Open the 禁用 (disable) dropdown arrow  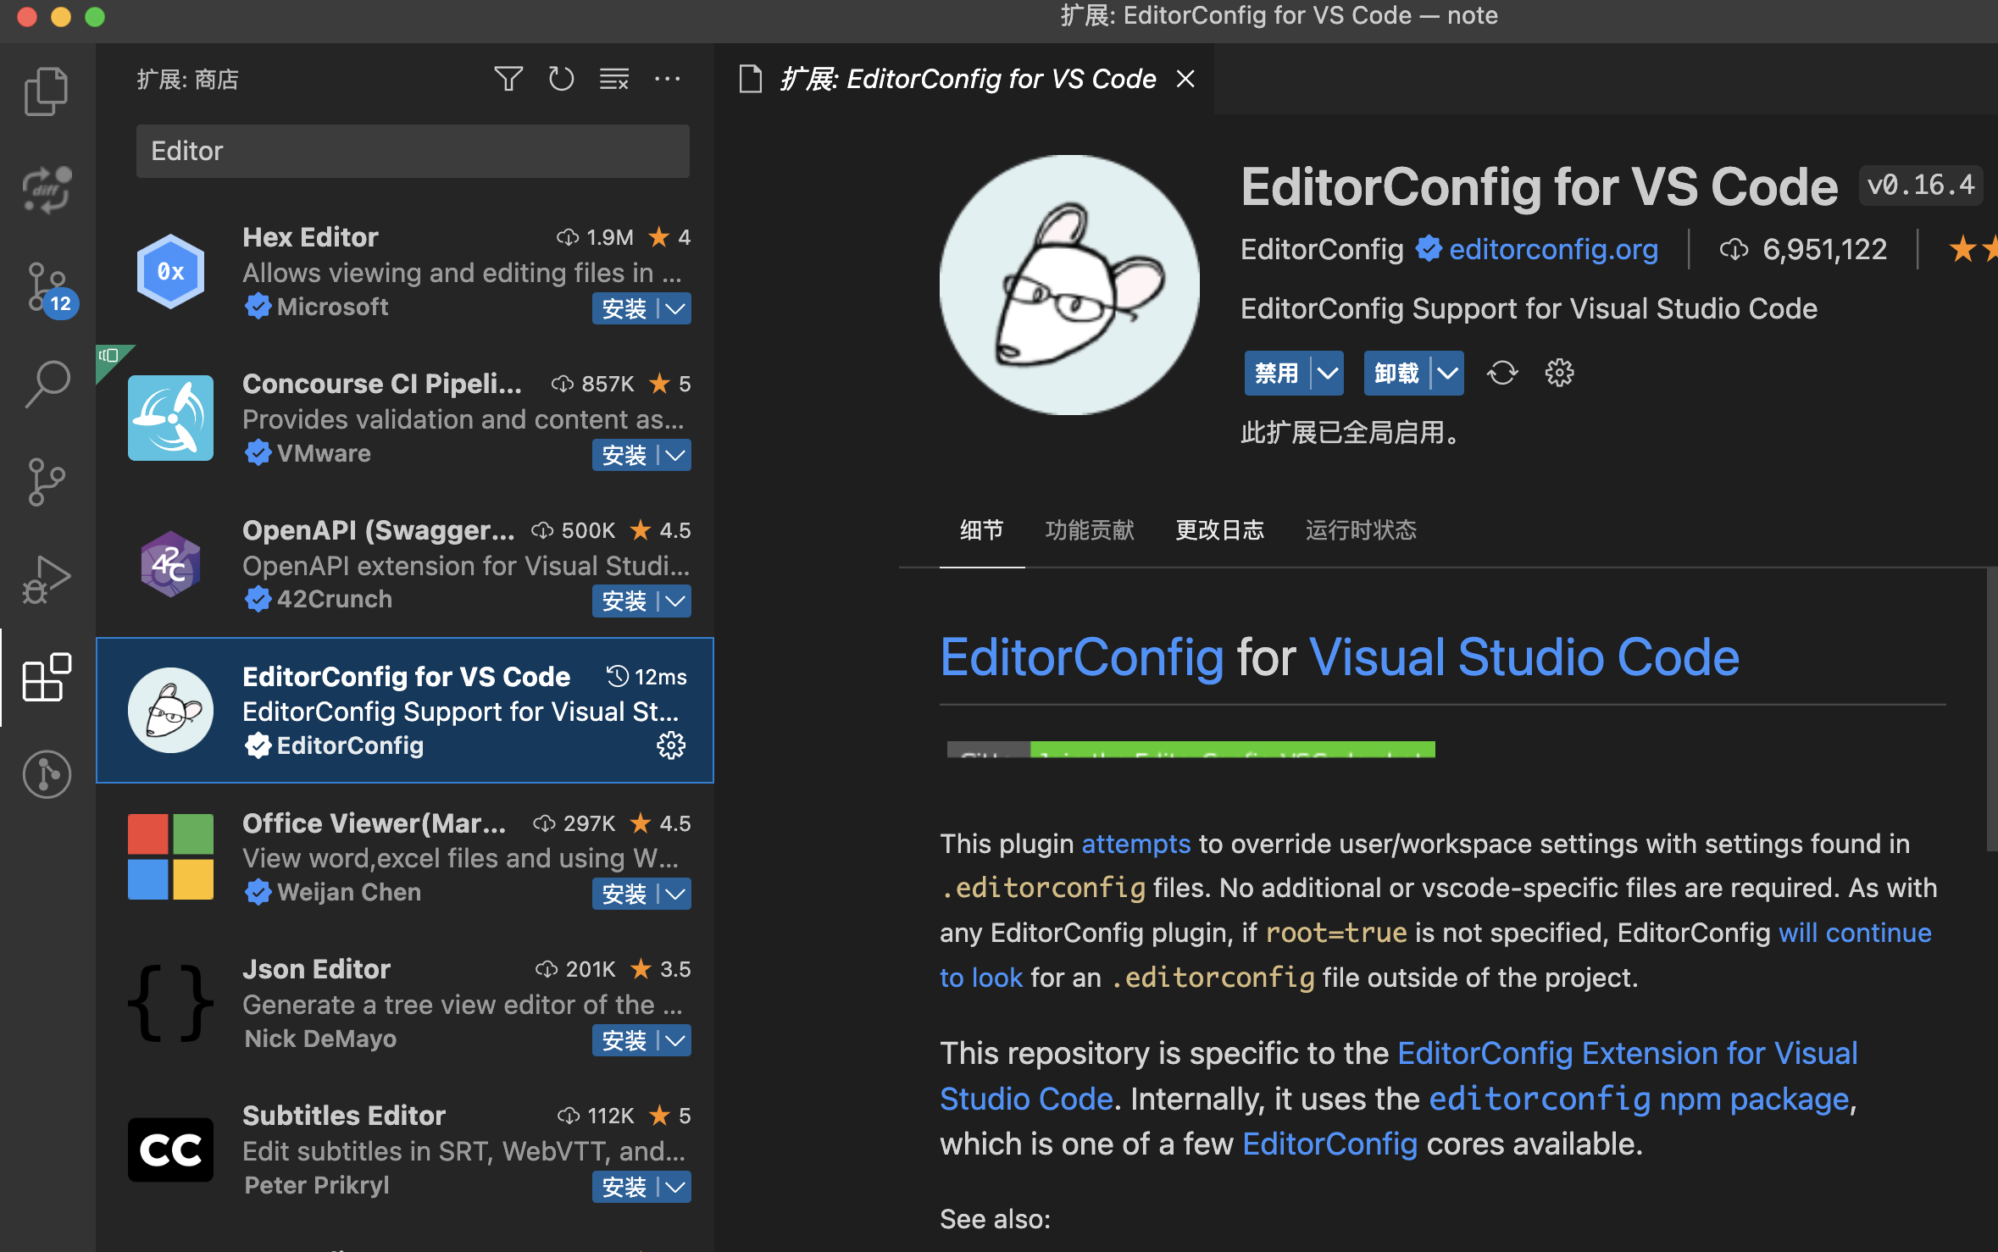tap(1328, 374)
